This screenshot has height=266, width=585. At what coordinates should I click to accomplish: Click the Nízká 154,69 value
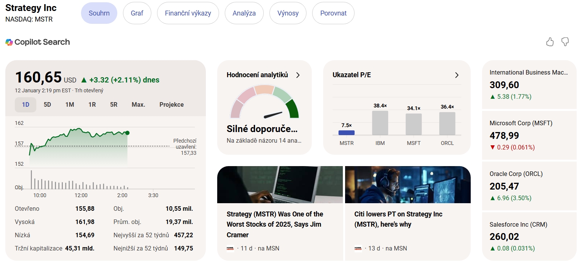click(x=85, y=235)
